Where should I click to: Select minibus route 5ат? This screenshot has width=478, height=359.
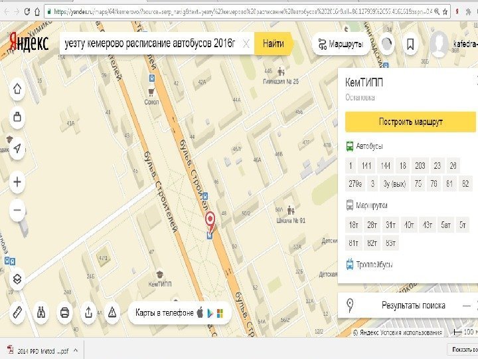pyautogui.click(x=445, y=225)
